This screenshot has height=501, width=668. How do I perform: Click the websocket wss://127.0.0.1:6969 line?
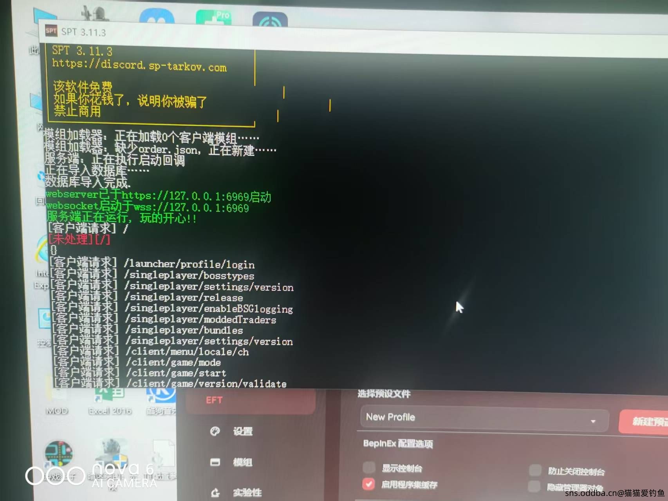click(x=147, y=206)
